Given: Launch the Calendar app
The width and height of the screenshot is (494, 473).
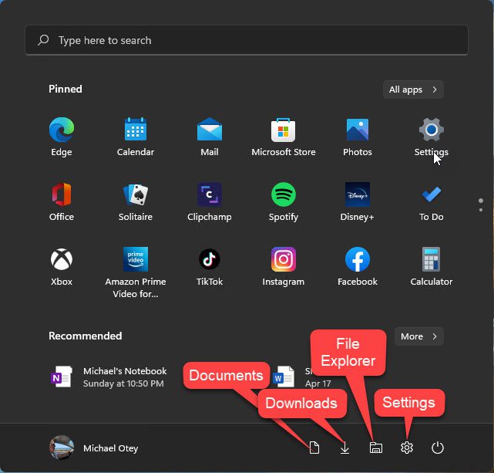Looking at the screenshot, I should coord(136,137).
